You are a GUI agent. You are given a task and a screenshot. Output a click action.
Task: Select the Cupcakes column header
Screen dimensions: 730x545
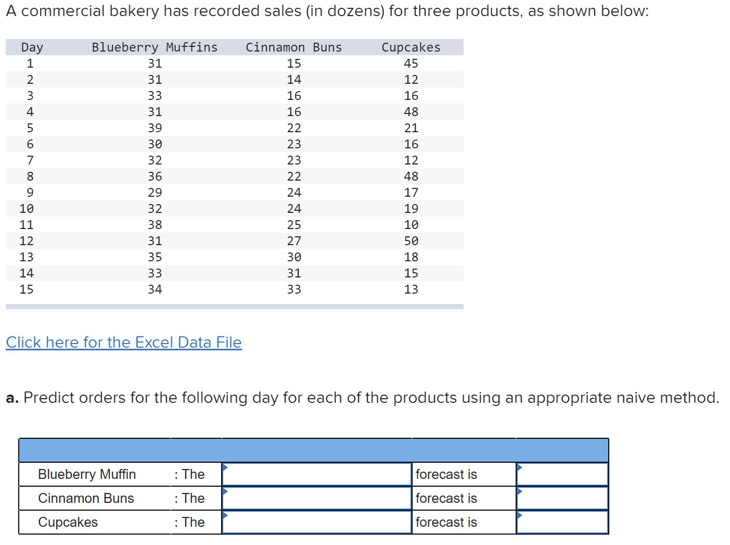pos(411,47)
